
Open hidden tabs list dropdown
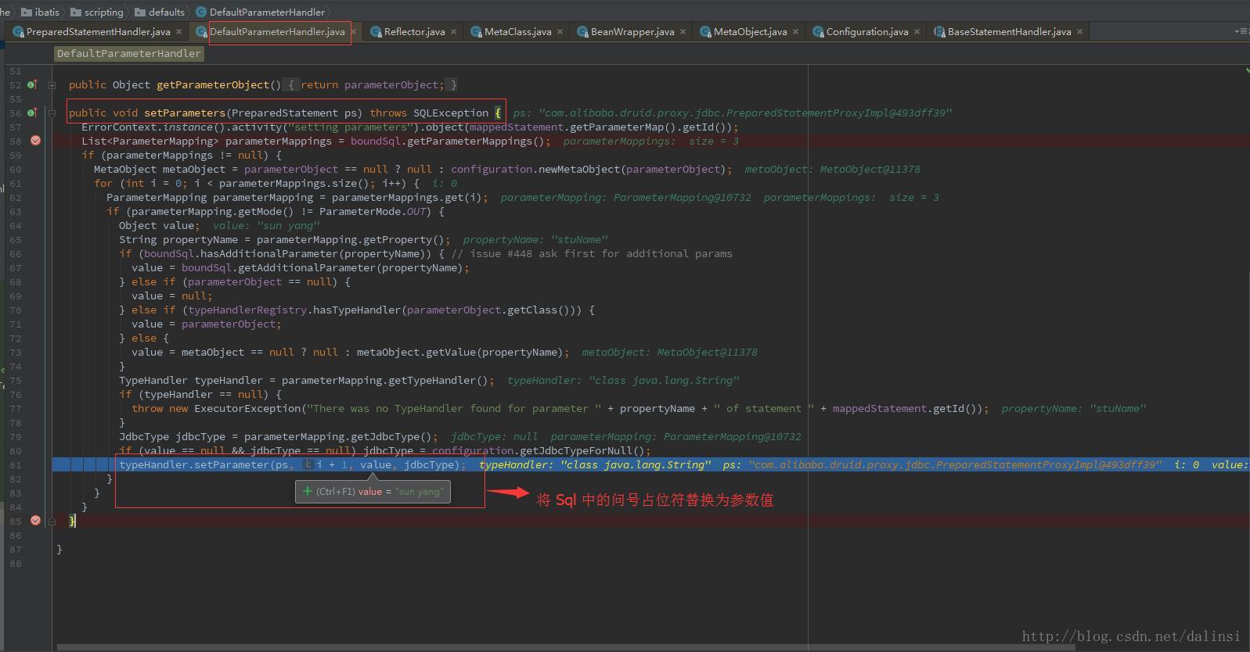(1241, 32)
